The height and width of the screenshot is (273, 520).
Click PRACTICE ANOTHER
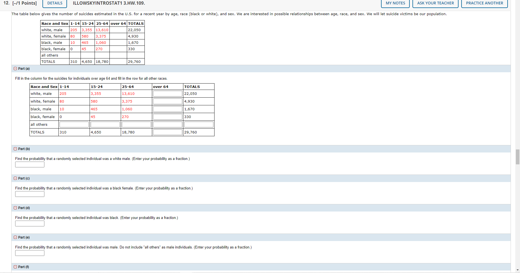[x=484, y=3]
